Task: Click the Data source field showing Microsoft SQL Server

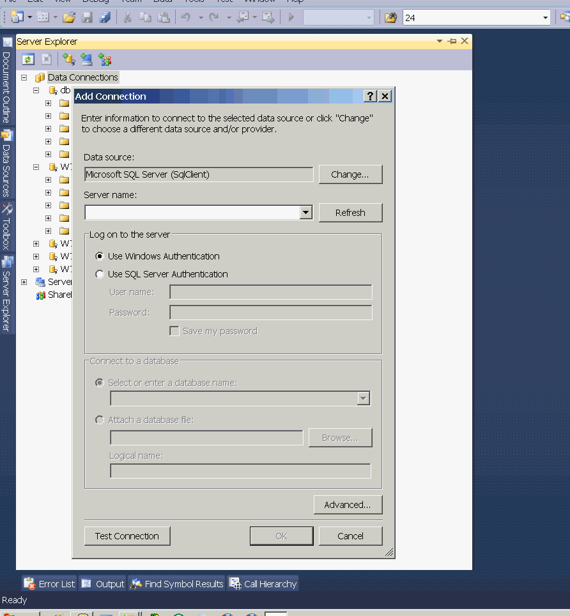Action: (199, 174)
